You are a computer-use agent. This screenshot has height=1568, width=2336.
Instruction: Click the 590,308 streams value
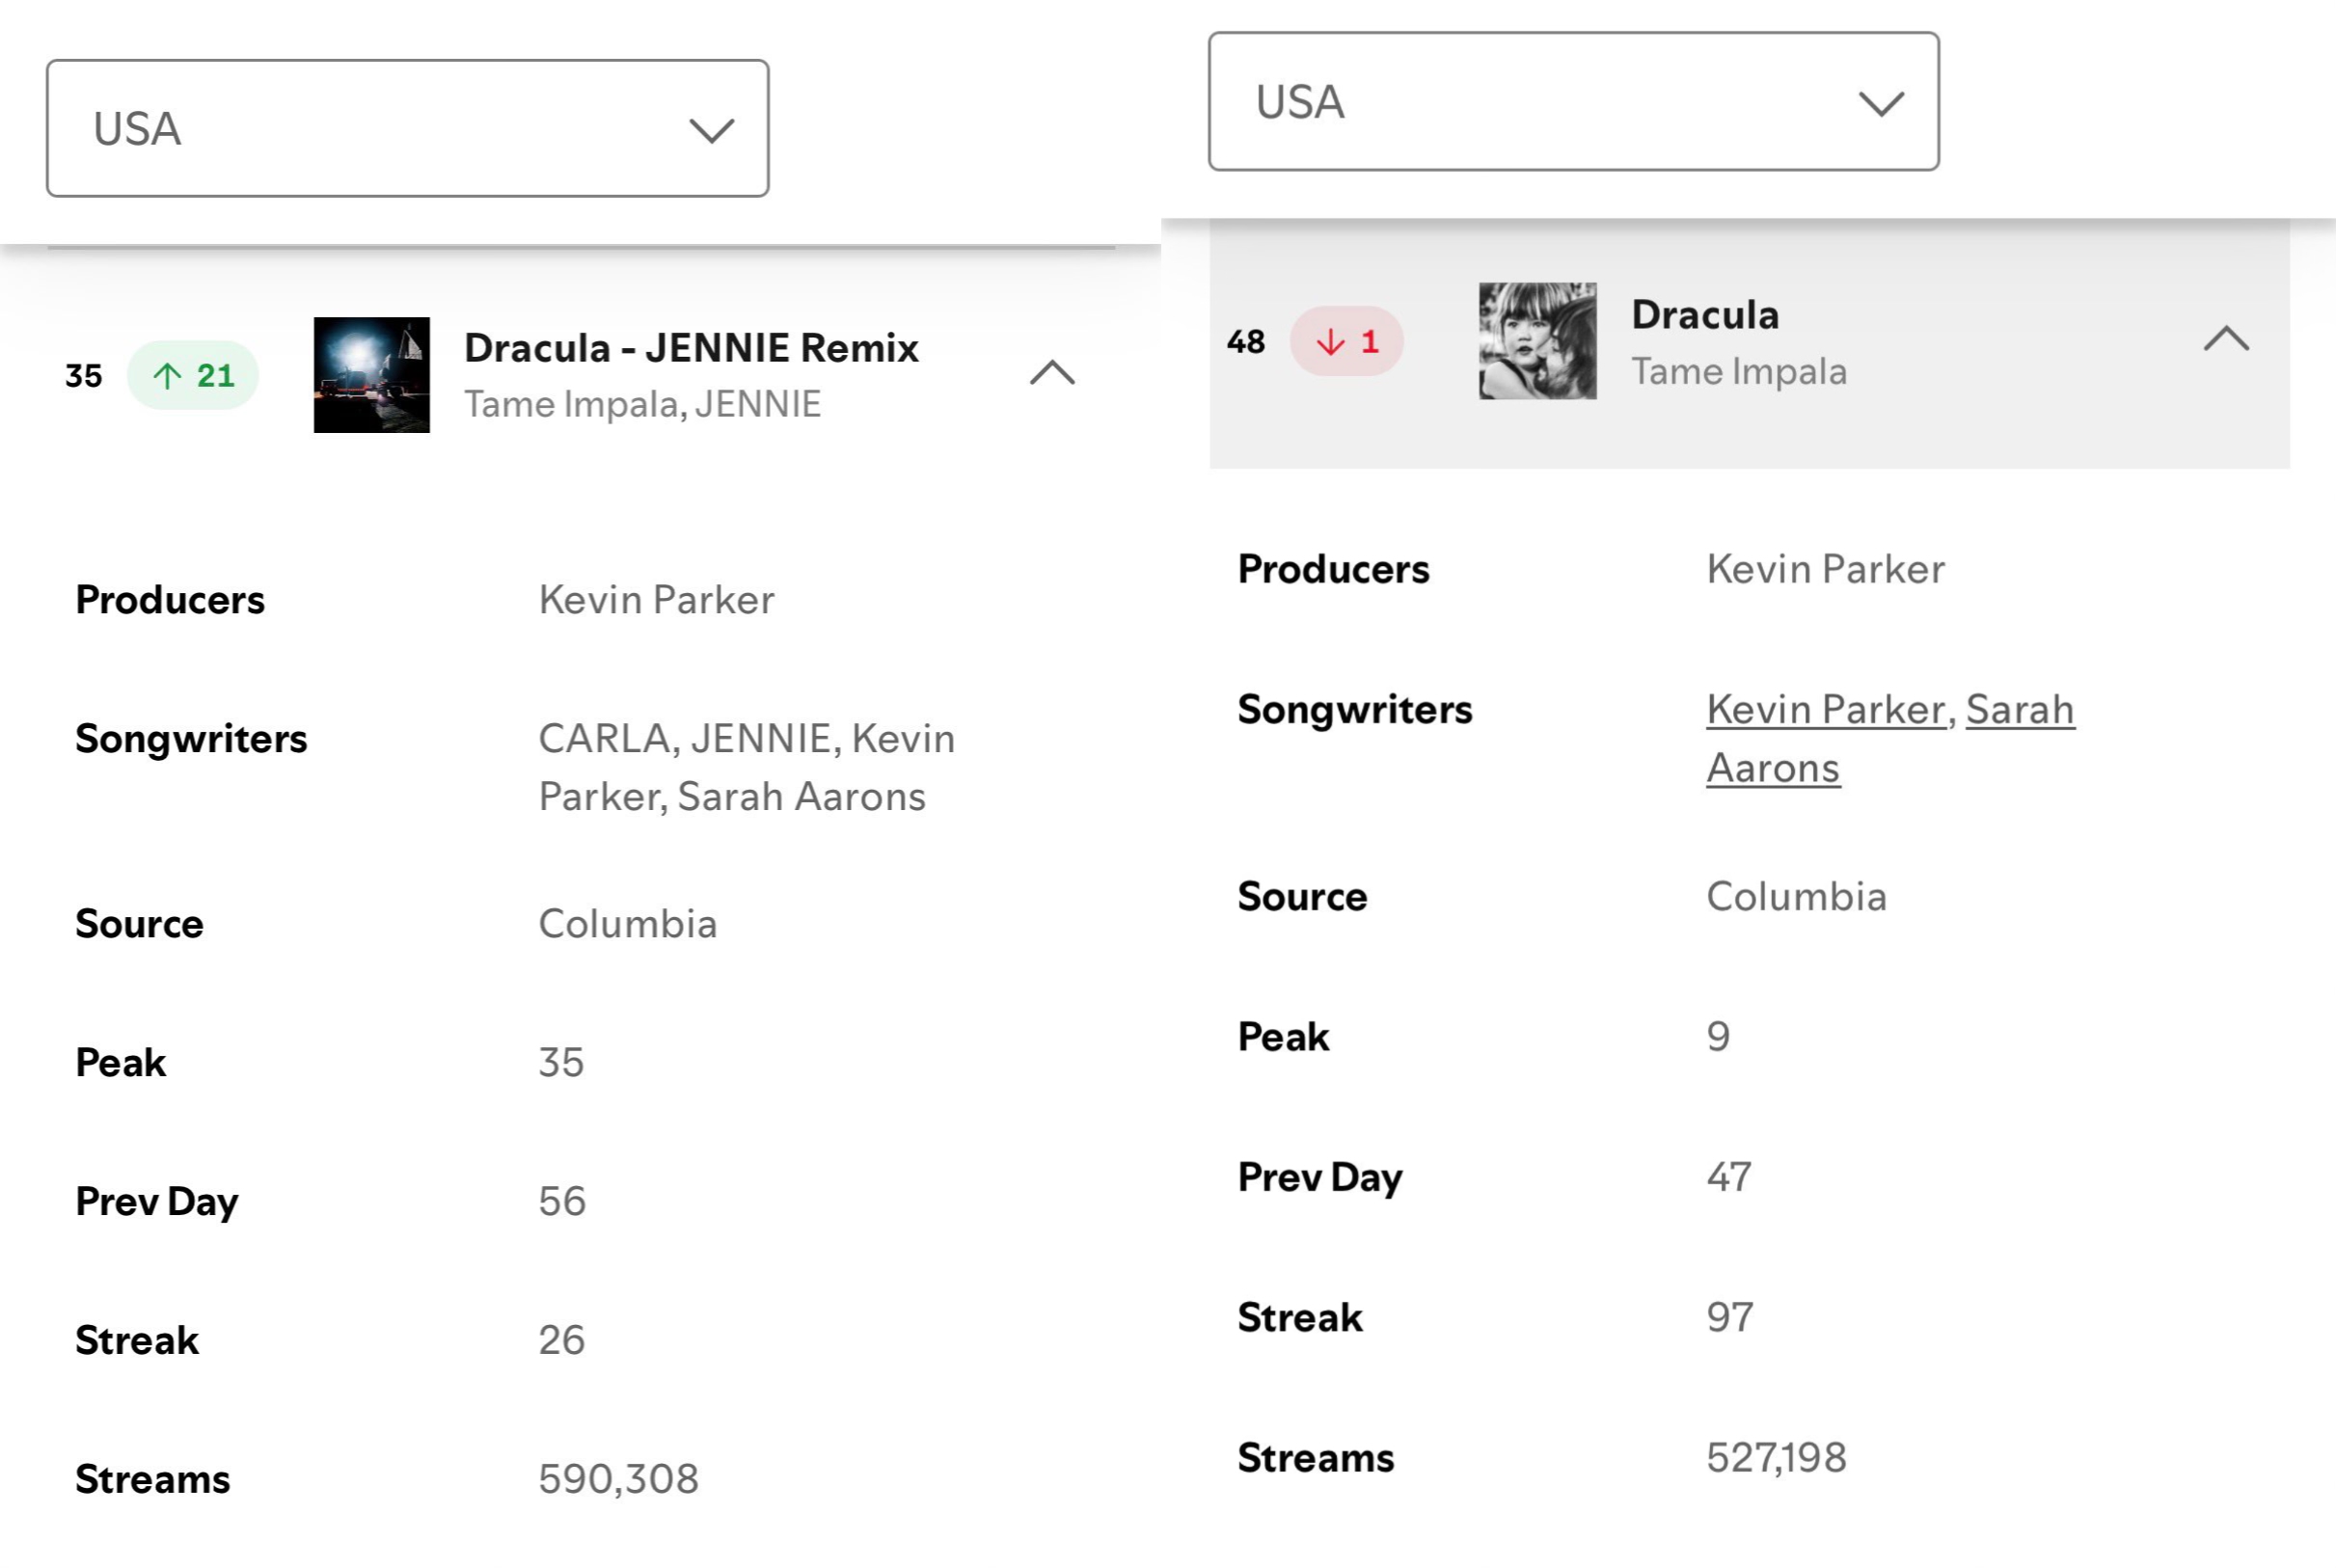pyautogui.click(x=618, y=1478)
